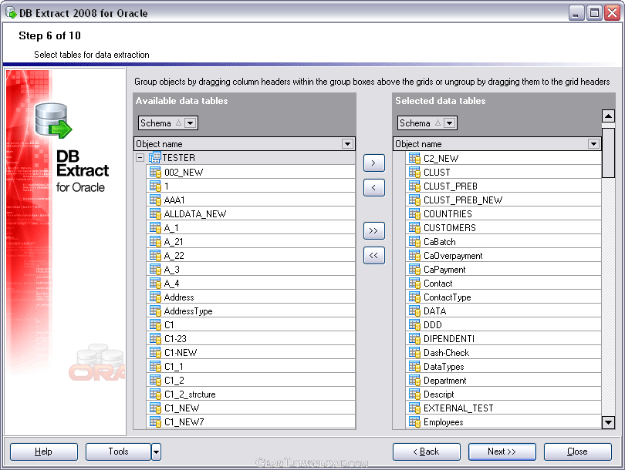Sort by Schema group box in Selected tables
Image resolution: width=625 pixels, height=470 pixels.
coord(427,123)
